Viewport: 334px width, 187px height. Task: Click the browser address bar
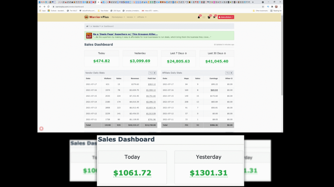click(x=147, y=6)
